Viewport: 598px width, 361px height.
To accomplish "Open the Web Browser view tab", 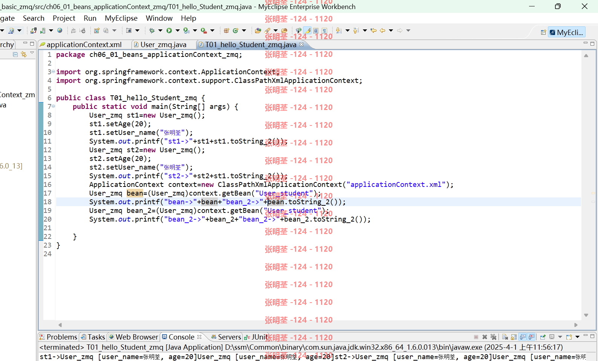I will point(133,337).
